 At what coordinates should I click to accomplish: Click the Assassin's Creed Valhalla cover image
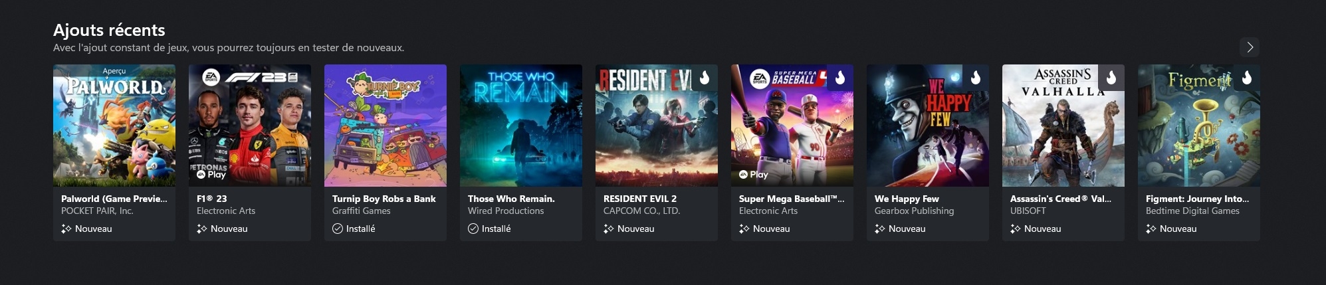pyautogui.click(x=1063, y=126)
